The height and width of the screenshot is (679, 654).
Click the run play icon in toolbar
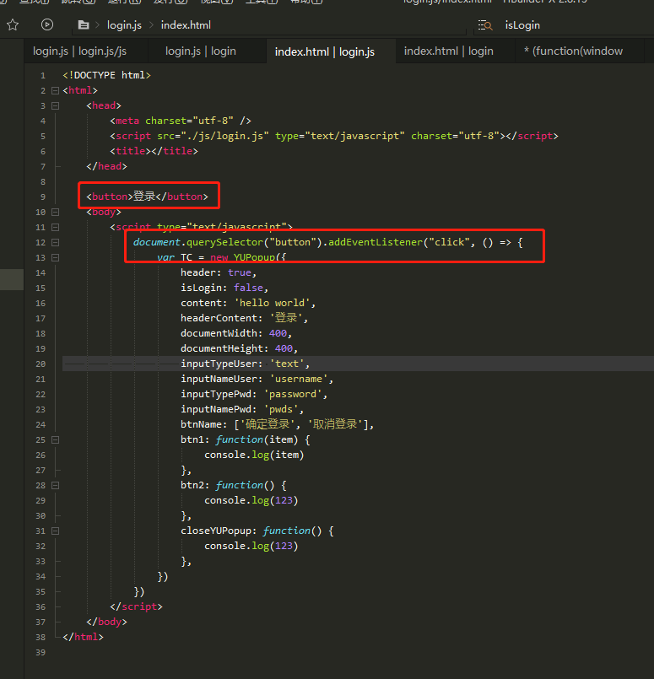click(47, 24)
